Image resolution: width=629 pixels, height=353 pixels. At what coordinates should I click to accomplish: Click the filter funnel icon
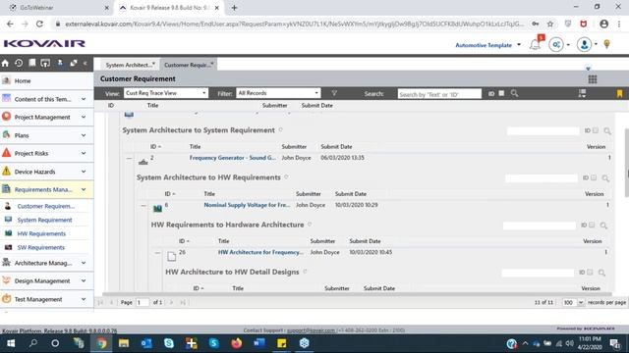pyautogui.click(x=334, y=93)
